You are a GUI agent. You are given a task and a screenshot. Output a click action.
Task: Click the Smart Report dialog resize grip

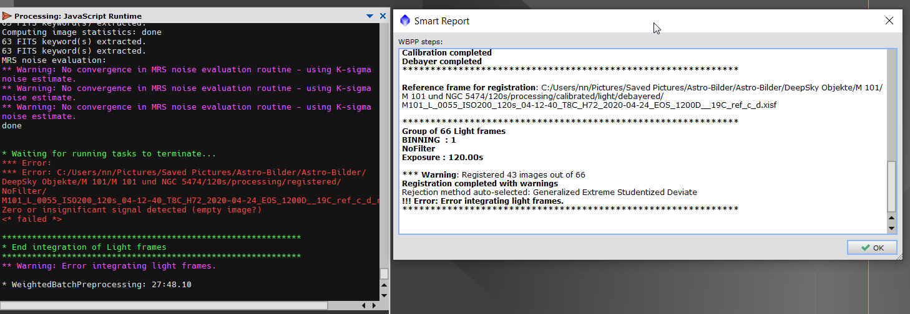click(x=898, y=256)
